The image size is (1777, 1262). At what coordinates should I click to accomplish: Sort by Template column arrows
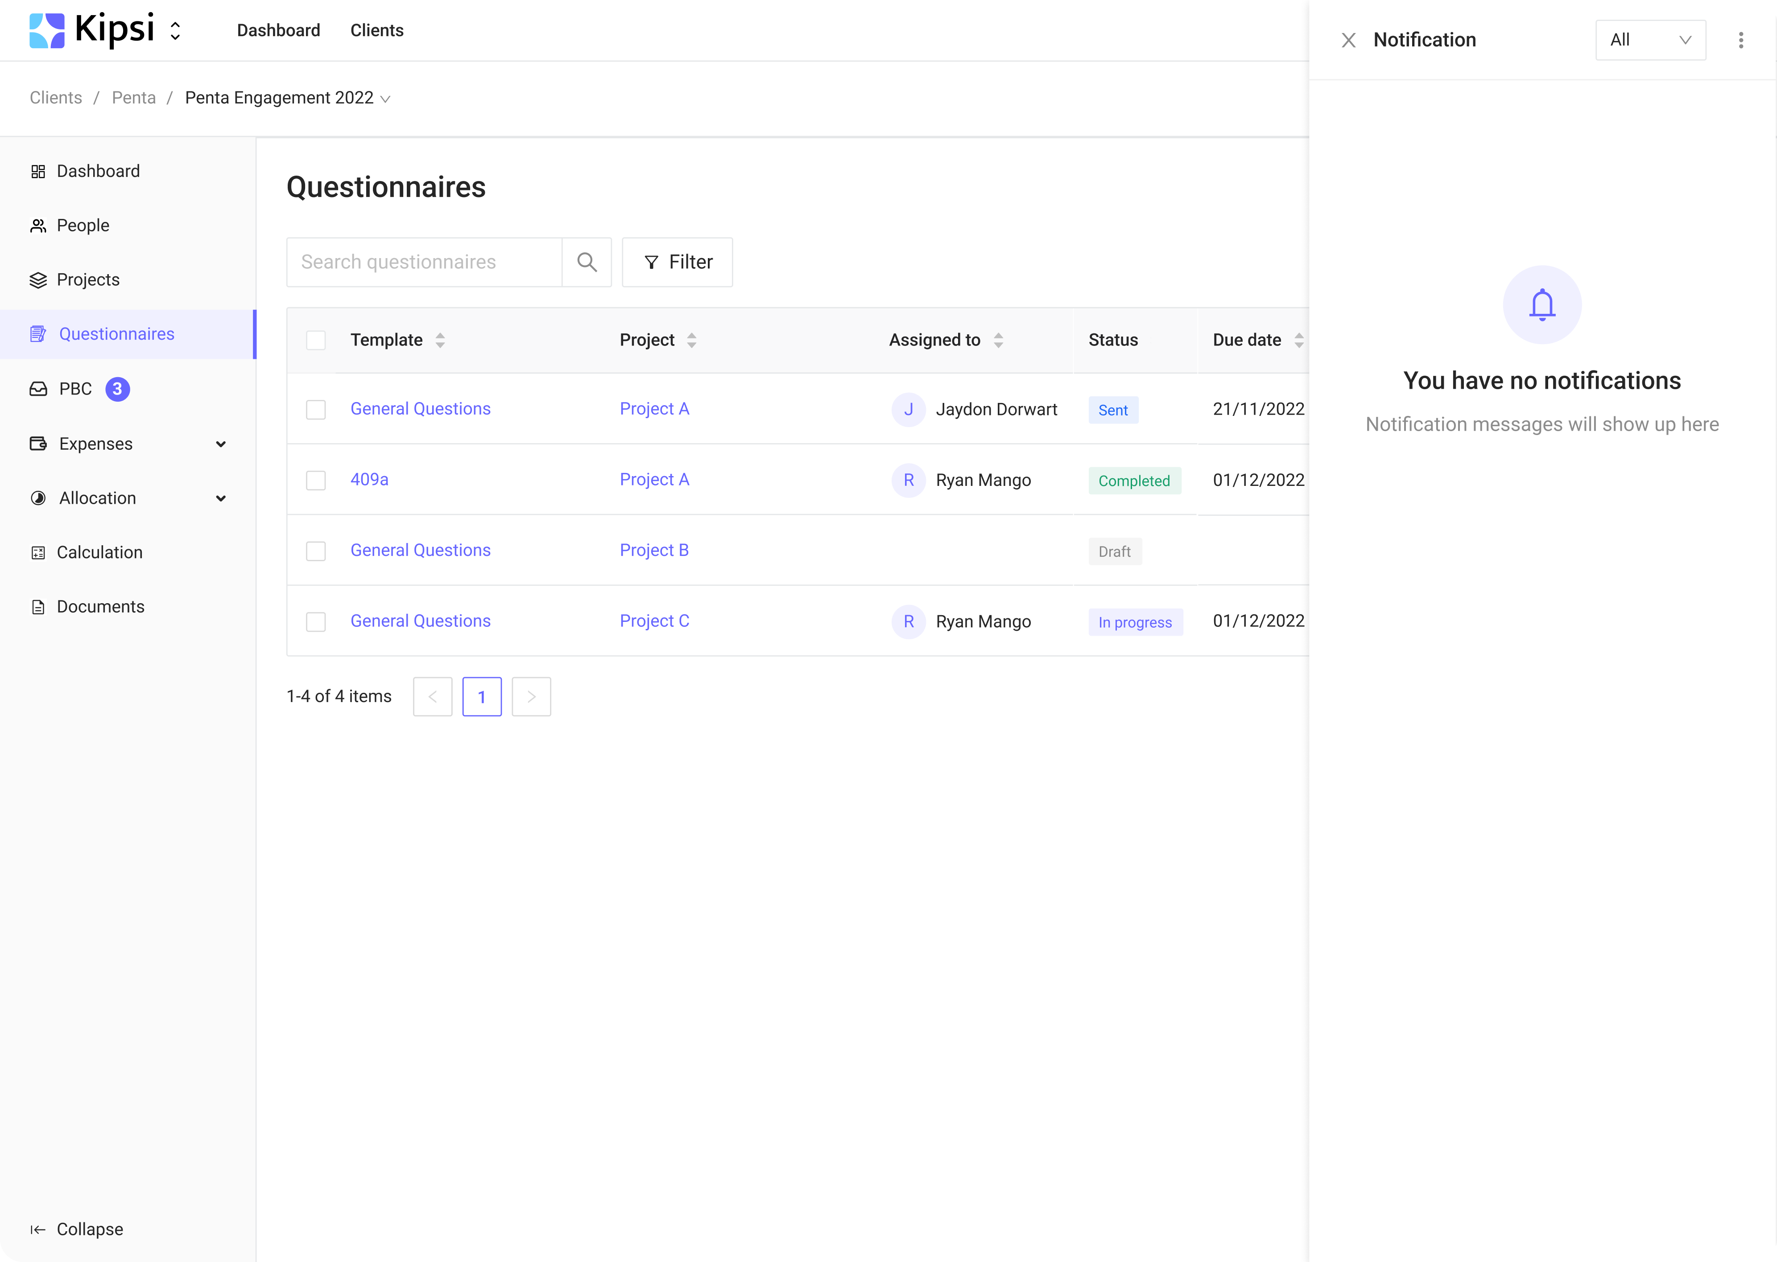[440, 340]
